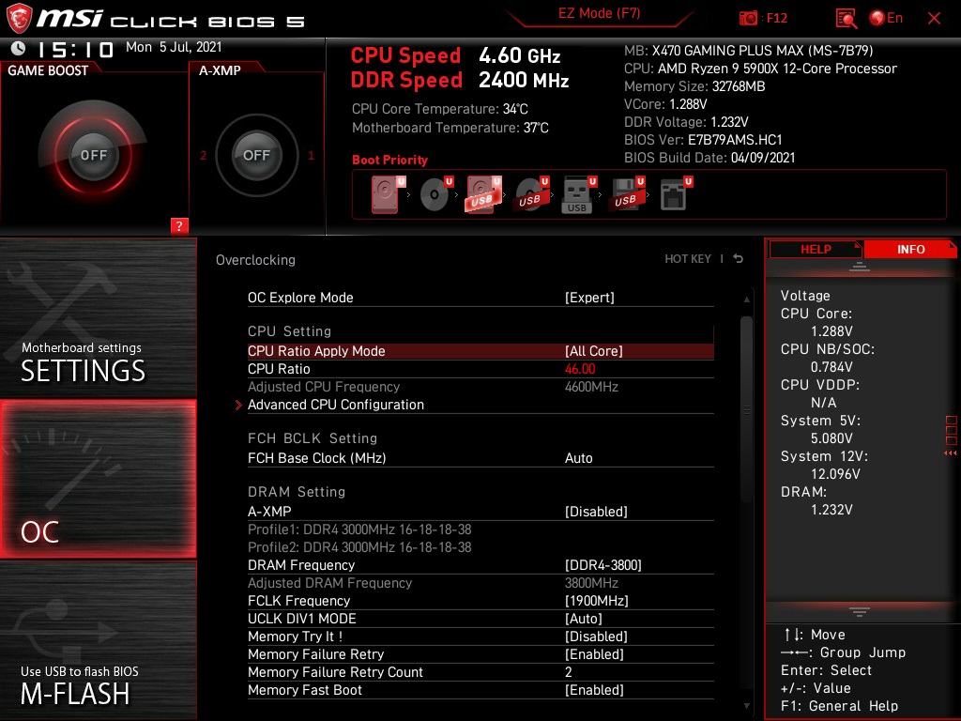
Task: Click the info panel top collapse handle
Action: coord(860,267)
